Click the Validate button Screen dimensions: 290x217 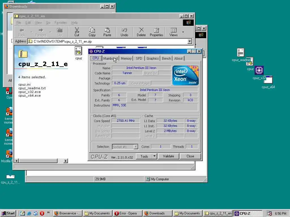tap(169, 156)
